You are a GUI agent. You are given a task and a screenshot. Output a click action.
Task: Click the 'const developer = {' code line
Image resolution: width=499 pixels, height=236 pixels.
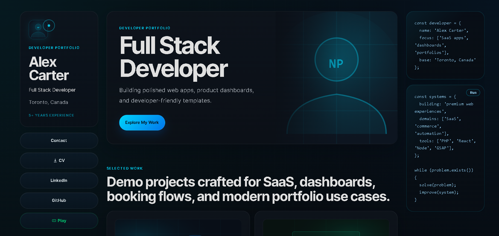pos(438,23)
